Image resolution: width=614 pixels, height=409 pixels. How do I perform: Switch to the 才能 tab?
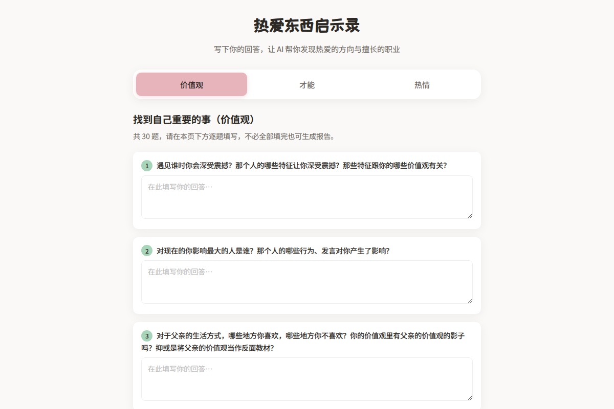(307, 84)
